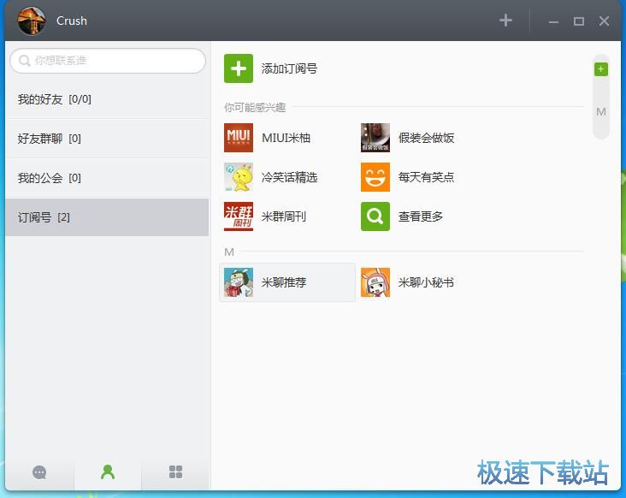Click the 米聊小秘书 name text

point(426,282)
